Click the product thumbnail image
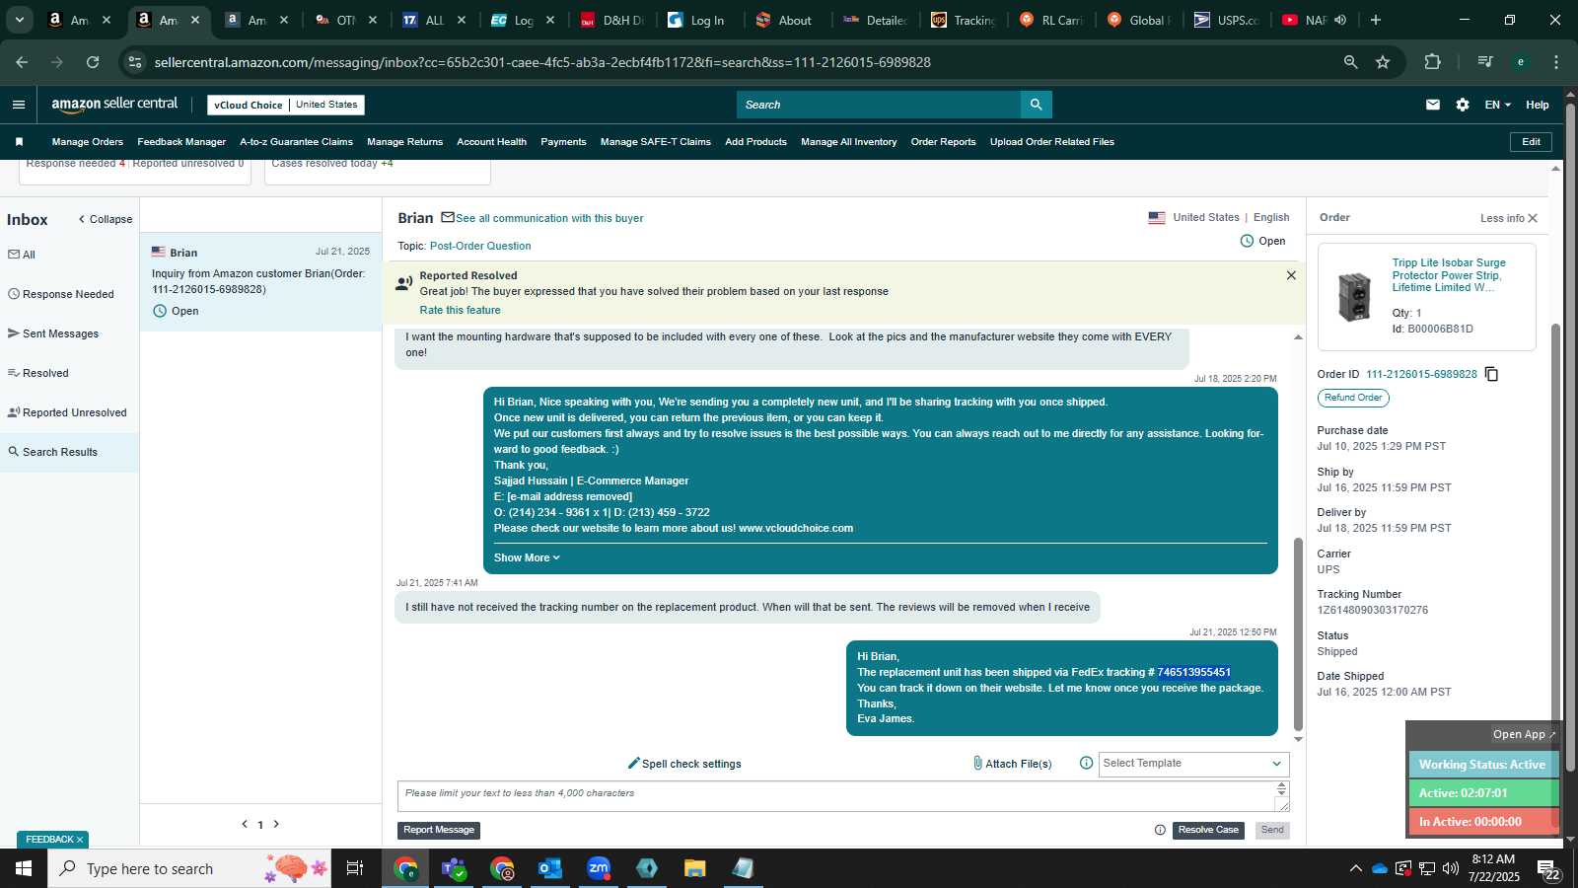This screenshot has height=888, width=1578. (1355, 297)
